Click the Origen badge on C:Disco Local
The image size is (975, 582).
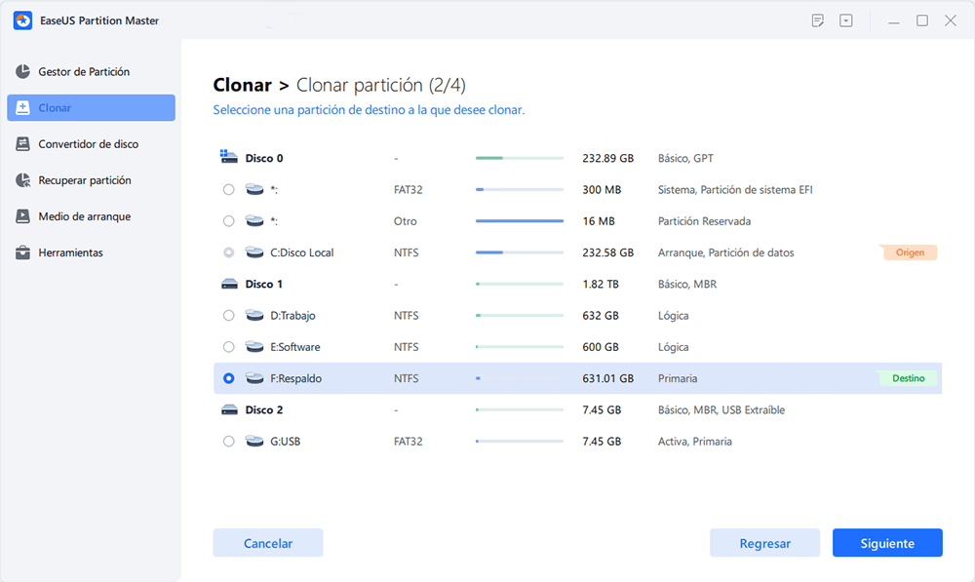(x=910, y=252)
